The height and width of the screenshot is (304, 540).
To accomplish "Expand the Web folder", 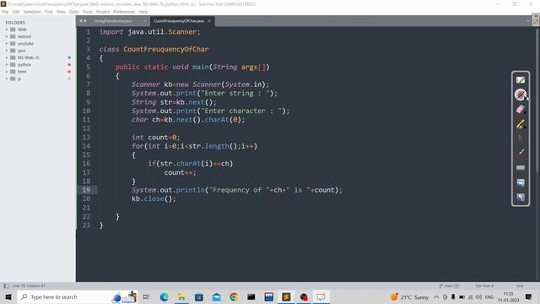I will [x=7, y=30].
